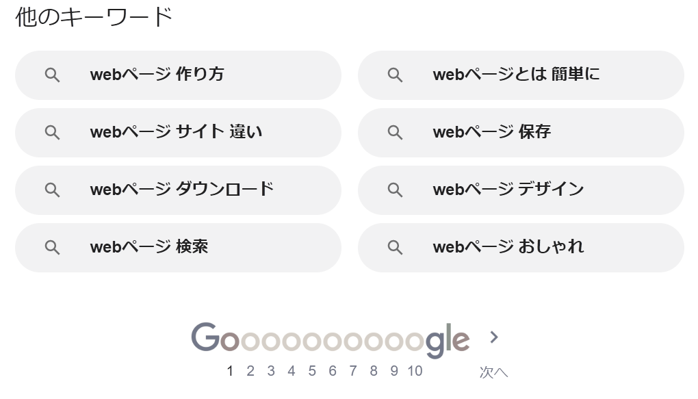
Task: Click the magnifier icon next to "webページ 保存"
Action: coord(396,133)
